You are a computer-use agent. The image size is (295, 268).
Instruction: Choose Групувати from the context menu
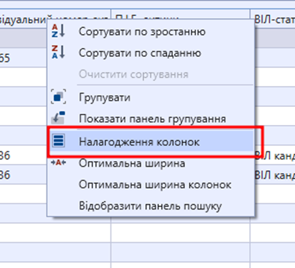[x=104, y=97]
